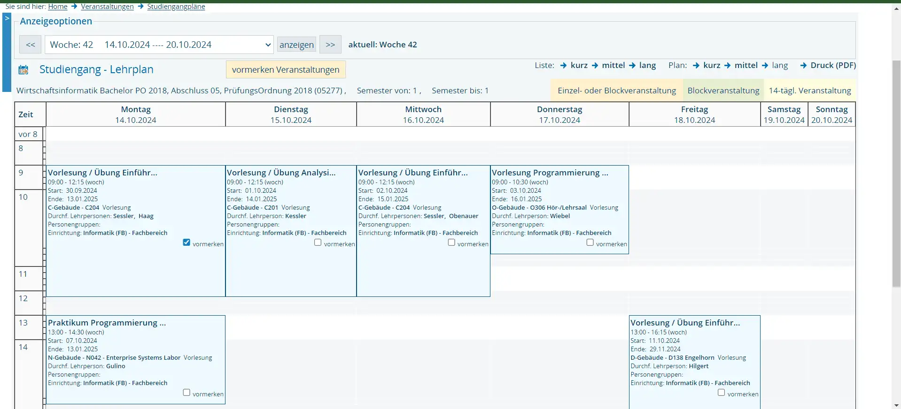
Task: Expand the blue sidebar arrow panel
Action: 7,18
